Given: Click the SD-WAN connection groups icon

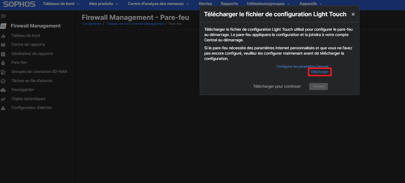Looking at the screenshot, I should [3, 72].
